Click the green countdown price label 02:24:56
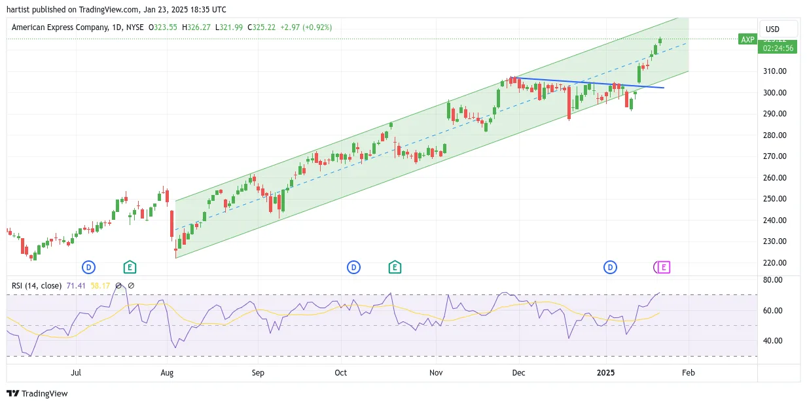This screenshot has width=807, height=405. (778, 48)
